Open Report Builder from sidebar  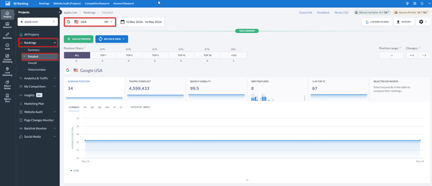[x=7, y=84]
